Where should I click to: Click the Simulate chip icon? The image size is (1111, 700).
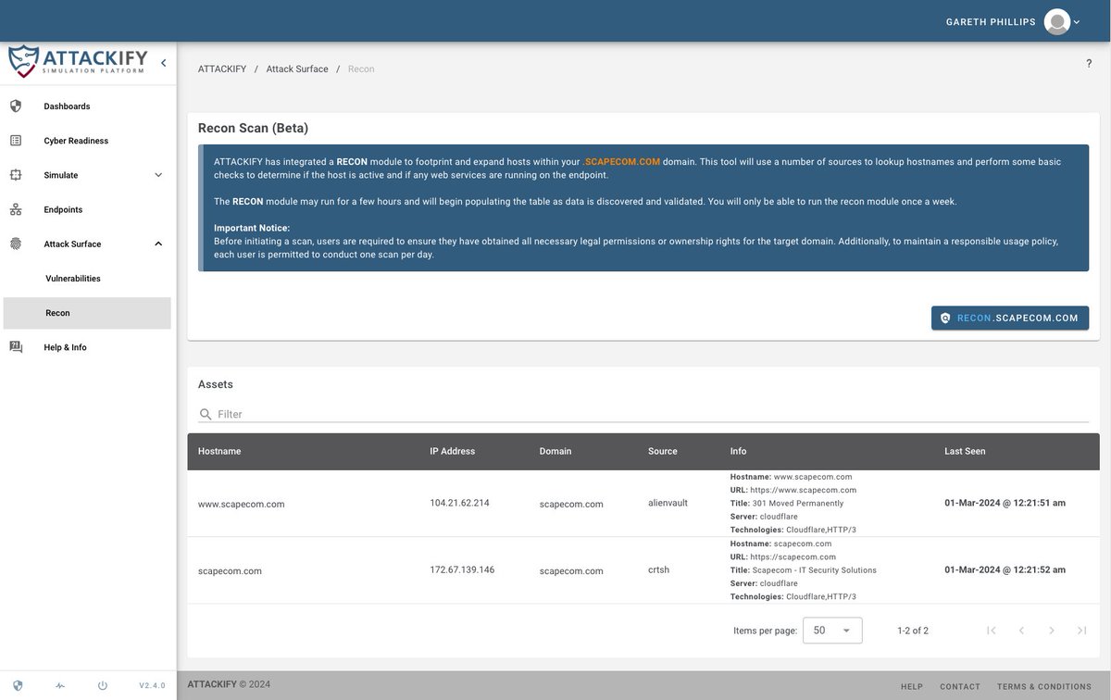16,175
